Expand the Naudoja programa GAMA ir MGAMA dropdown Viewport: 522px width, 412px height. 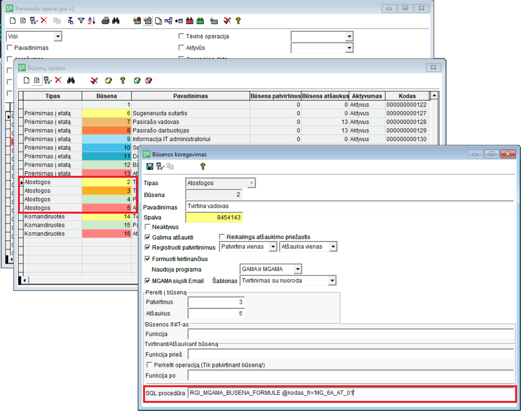(x=298, y=269)
